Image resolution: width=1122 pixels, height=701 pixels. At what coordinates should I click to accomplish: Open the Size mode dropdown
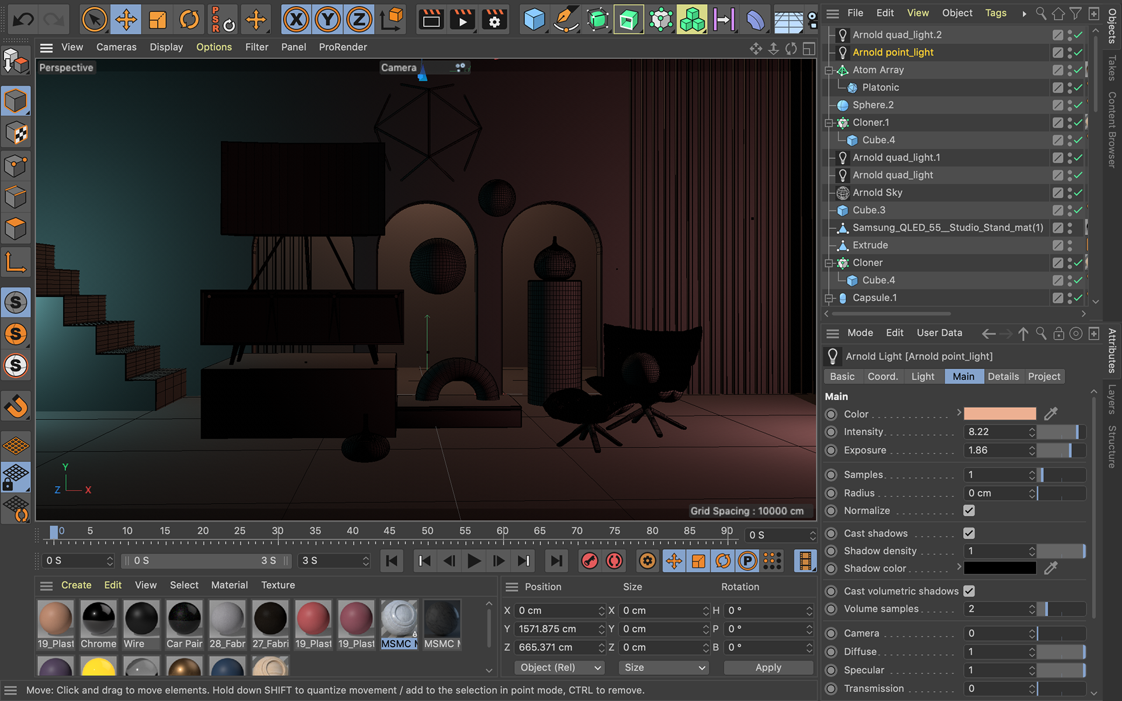point(664,668)
